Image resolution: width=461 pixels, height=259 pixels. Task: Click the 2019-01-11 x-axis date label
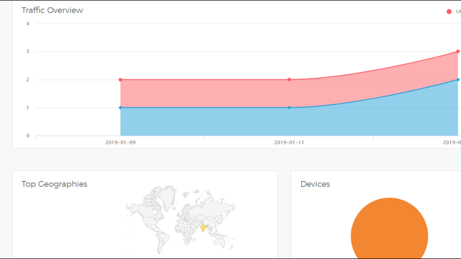point(289,143)
